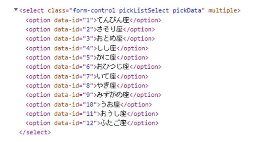This screenshot has height=142, width=253.
Task: Click the text みずがめ座 in ninth option
Action: (x=113, y=95)
